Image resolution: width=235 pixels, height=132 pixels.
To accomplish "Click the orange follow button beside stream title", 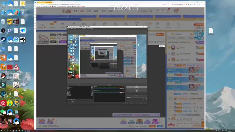I will [x=160, y=34].
